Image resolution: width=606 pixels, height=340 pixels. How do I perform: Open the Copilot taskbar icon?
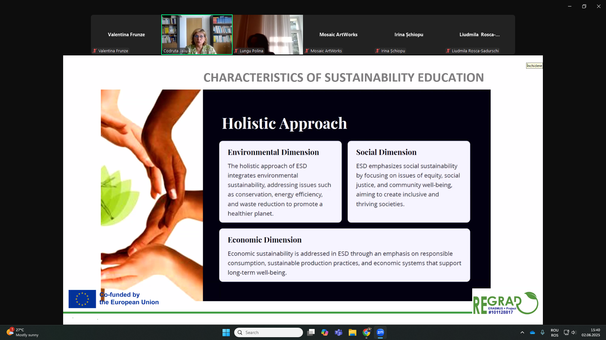click(324, 332)
